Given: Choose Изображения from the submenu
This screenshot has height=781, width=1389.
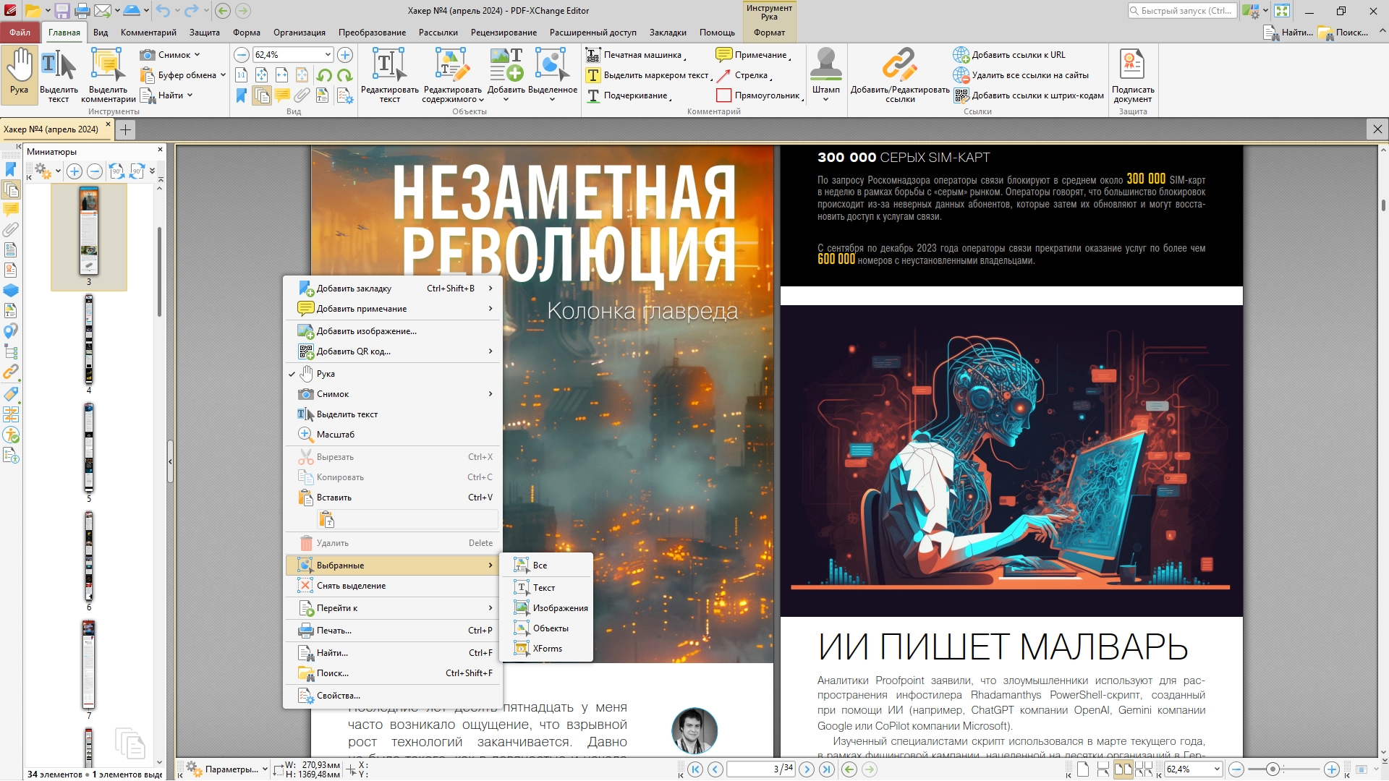Looking at the screenshot, I should [560, 608].
